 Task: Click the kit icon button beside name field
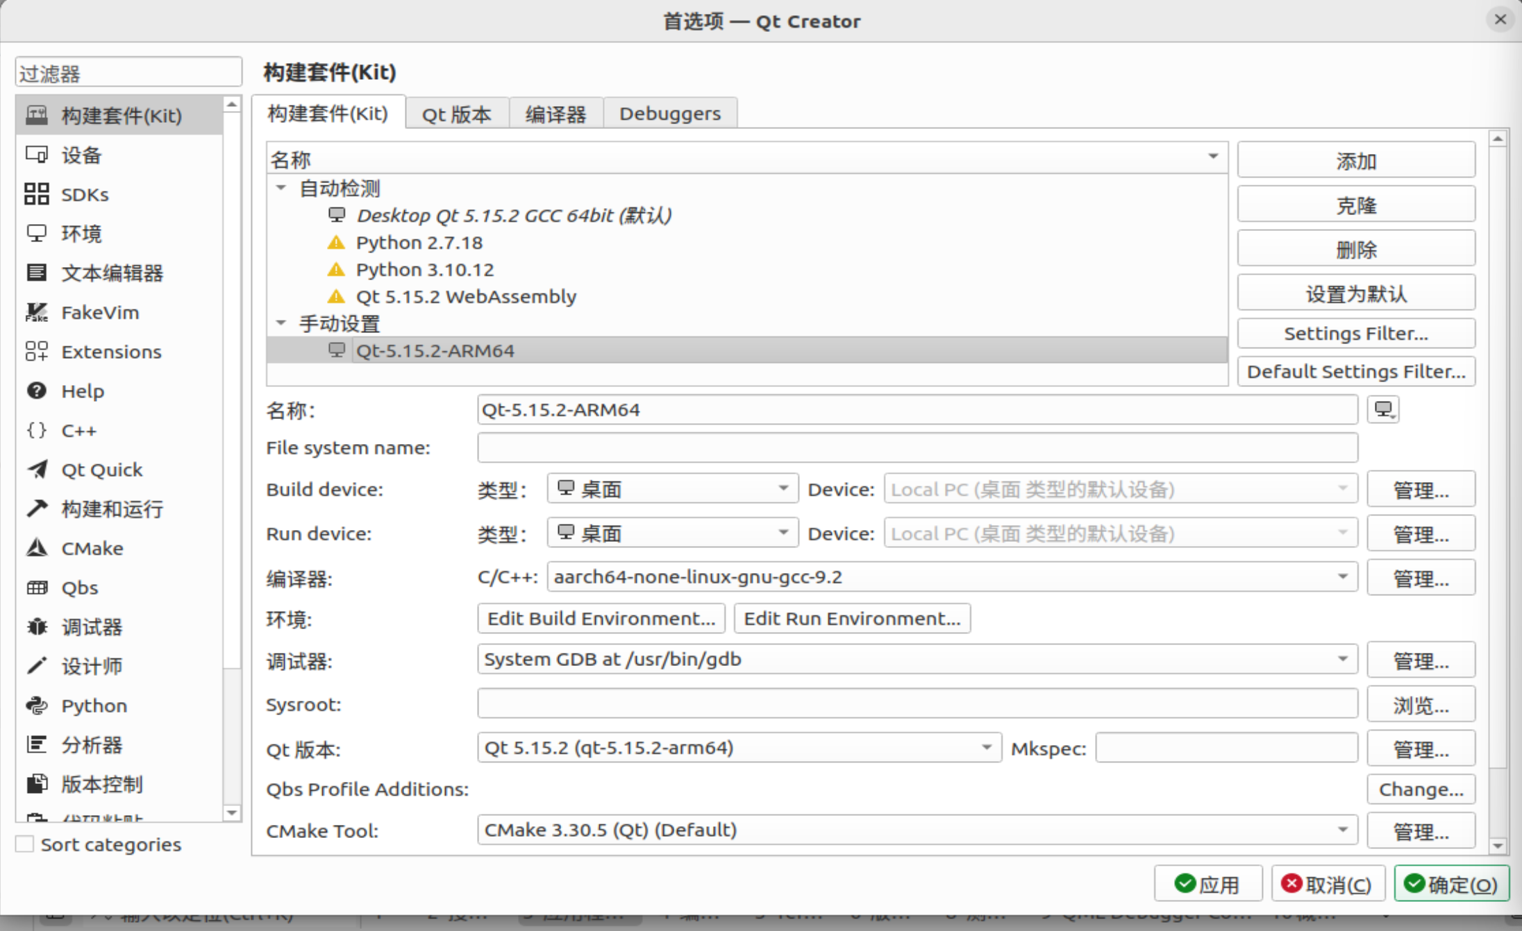click(x=1382, y=409)
